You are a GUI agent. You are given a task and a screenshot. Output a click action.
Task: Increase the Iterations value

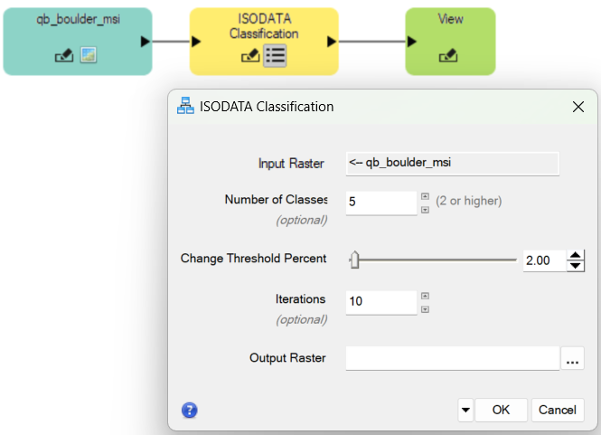425,295
